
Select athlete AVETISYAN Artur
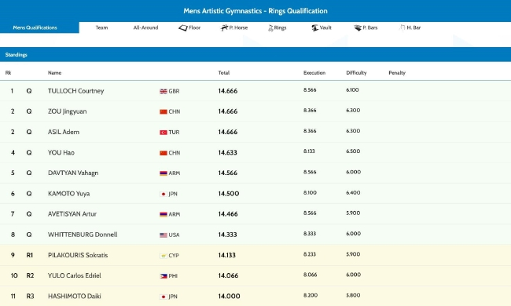pyautogui.click(x=72, y=214)
